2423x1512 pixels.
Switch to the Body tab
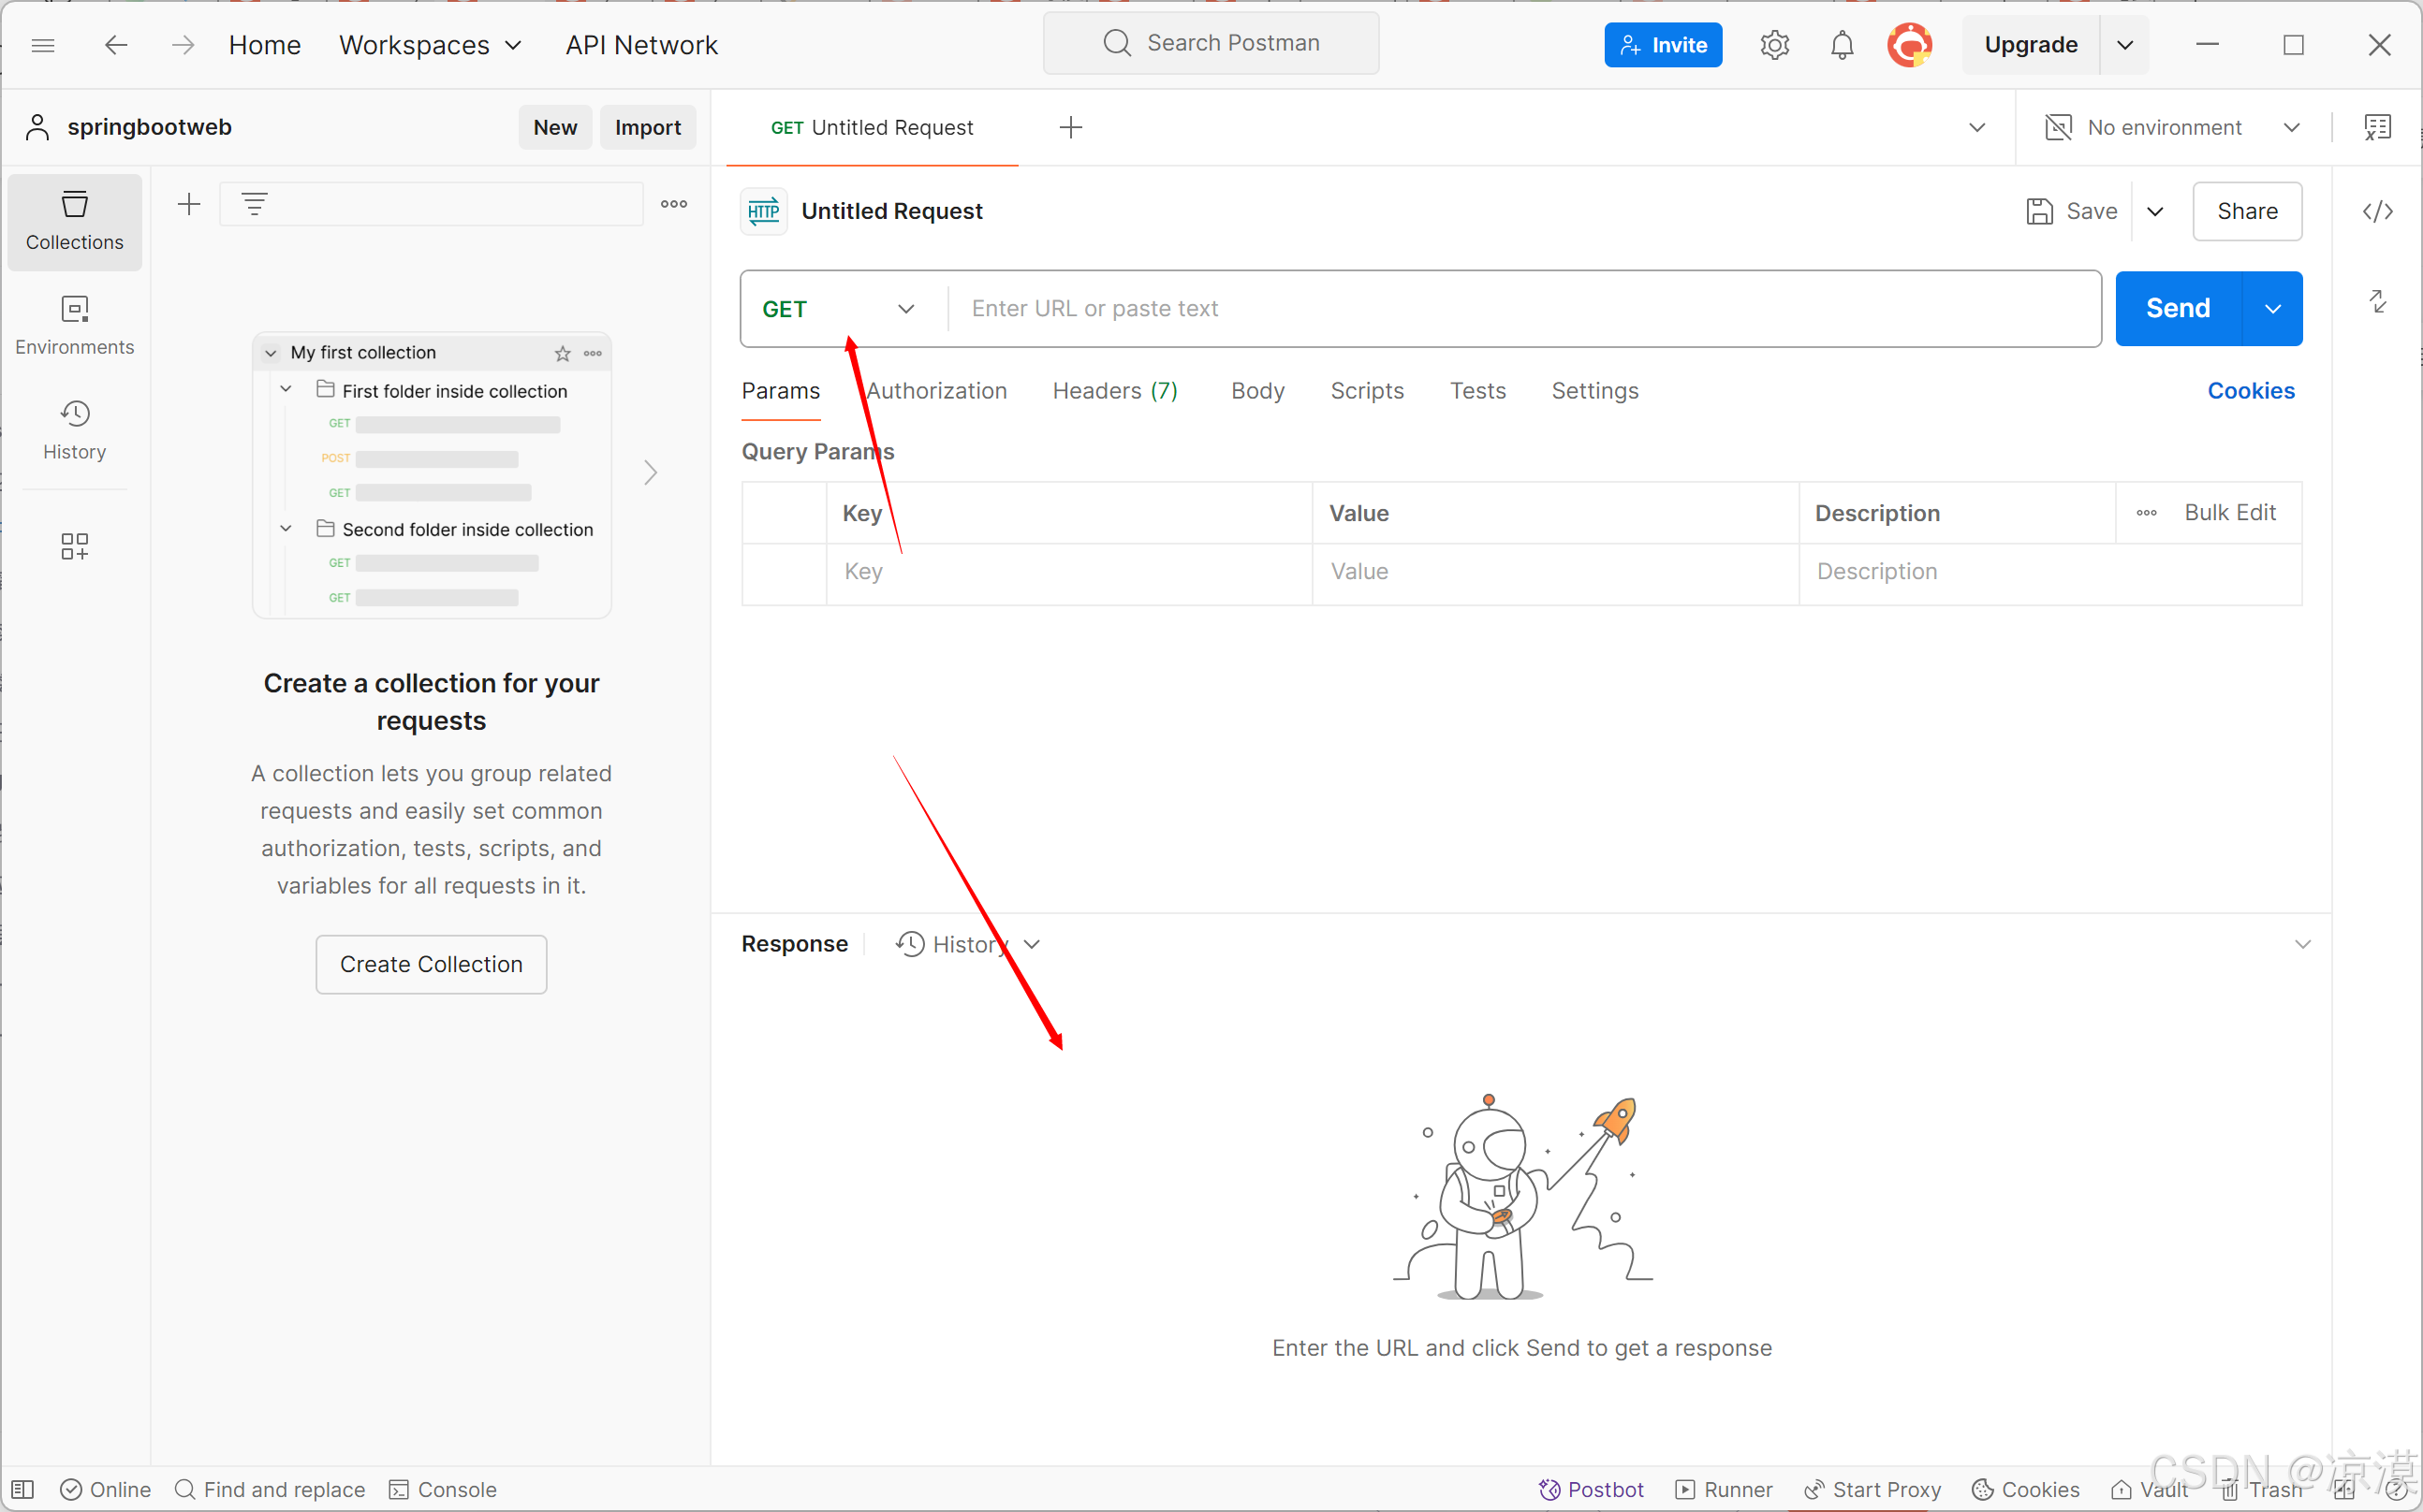[1257, 391]
